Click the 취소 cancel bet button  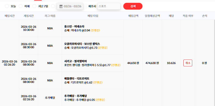[188, 63]
